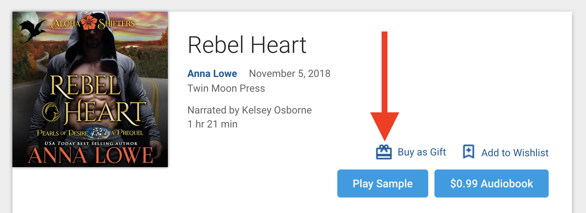Click the Aloha Shifters text on cover
This screenshot has height=213, width=586.
93,24
